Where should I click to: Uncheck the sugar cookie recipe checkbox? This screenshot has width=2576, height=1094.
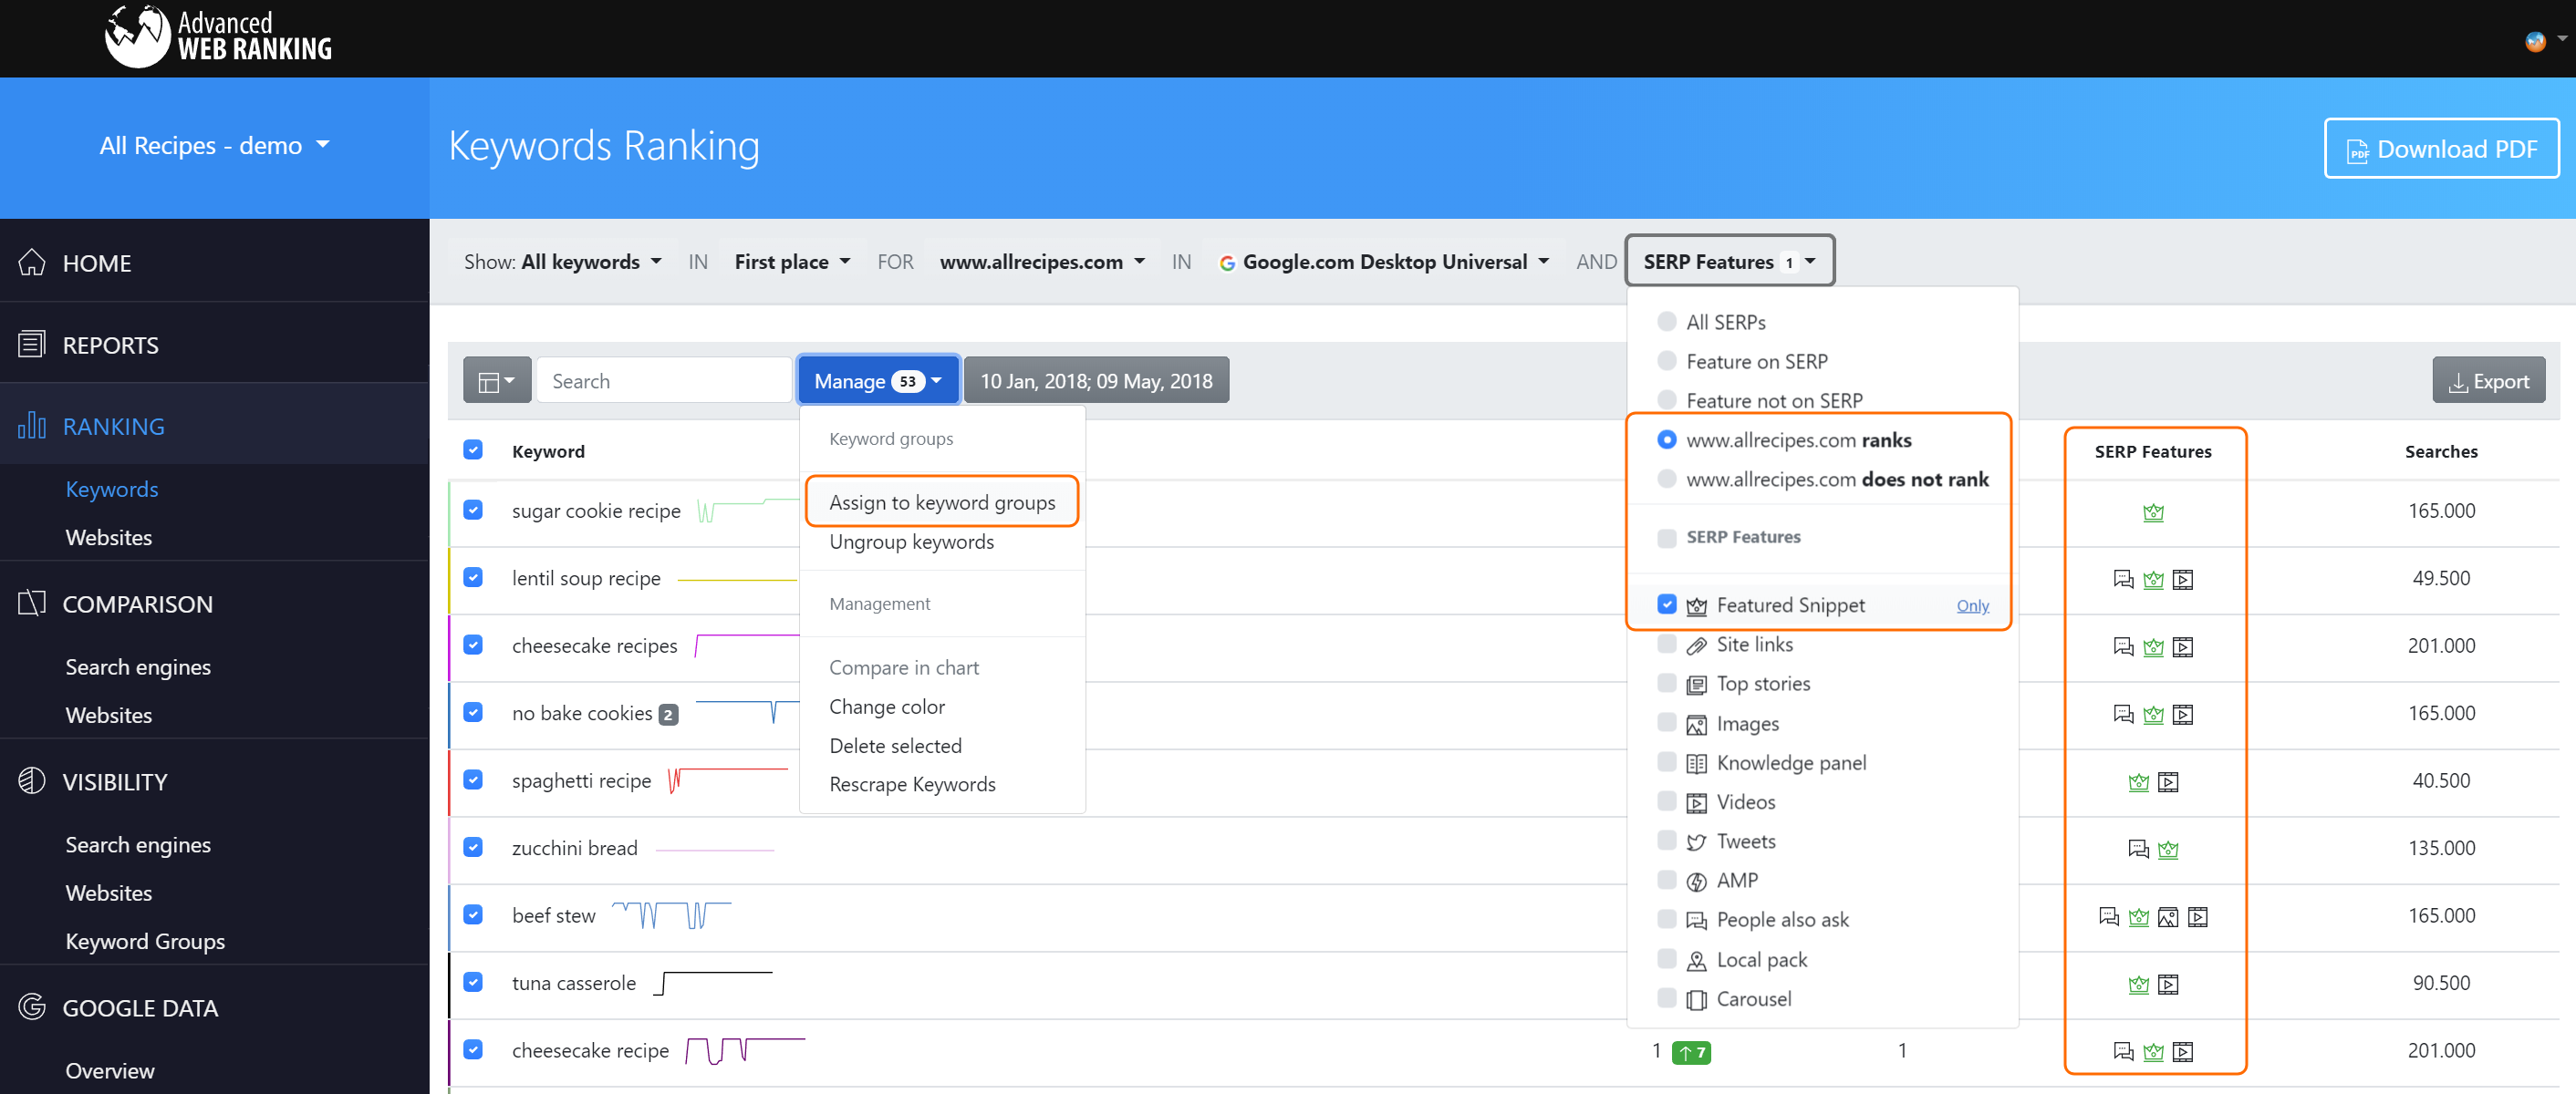pyautogui.click(x=473, y=510)
